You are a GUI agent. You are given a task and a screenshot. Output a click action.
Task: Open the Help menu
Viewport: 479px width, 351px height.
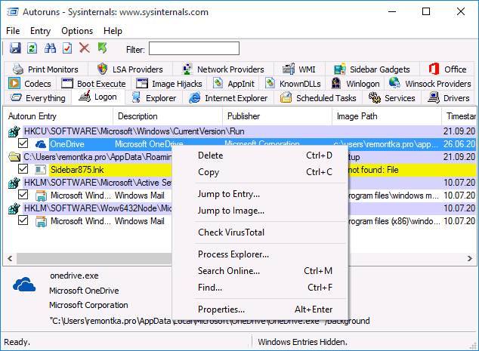coord(113,31)
